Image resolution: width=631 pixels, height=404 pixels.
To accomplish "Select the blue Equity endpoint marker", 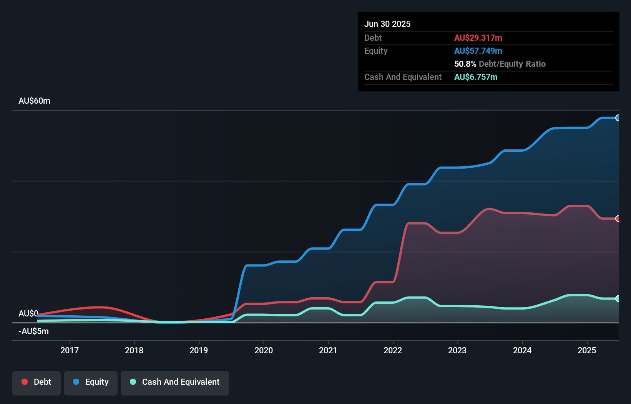I will [618, 118].
